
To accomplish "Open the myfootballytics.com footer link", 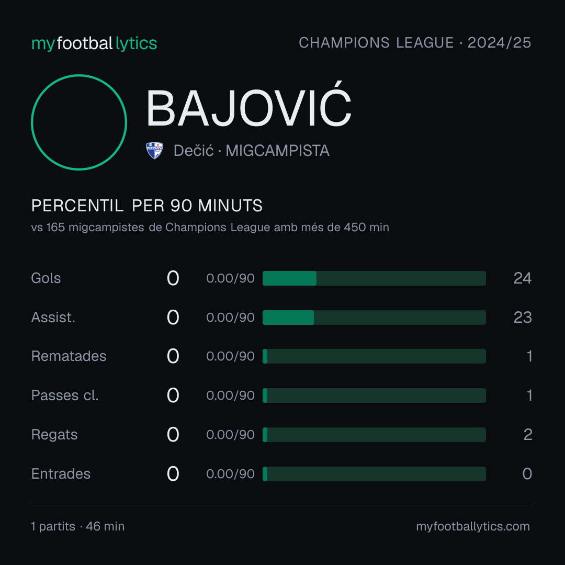I will pyautogui.click(x=473, y=526).
